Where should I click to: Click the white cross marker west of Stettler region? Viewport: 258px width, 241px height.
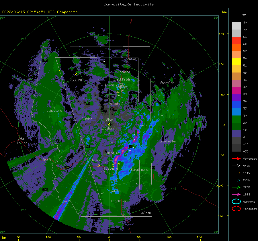point(162,115)
